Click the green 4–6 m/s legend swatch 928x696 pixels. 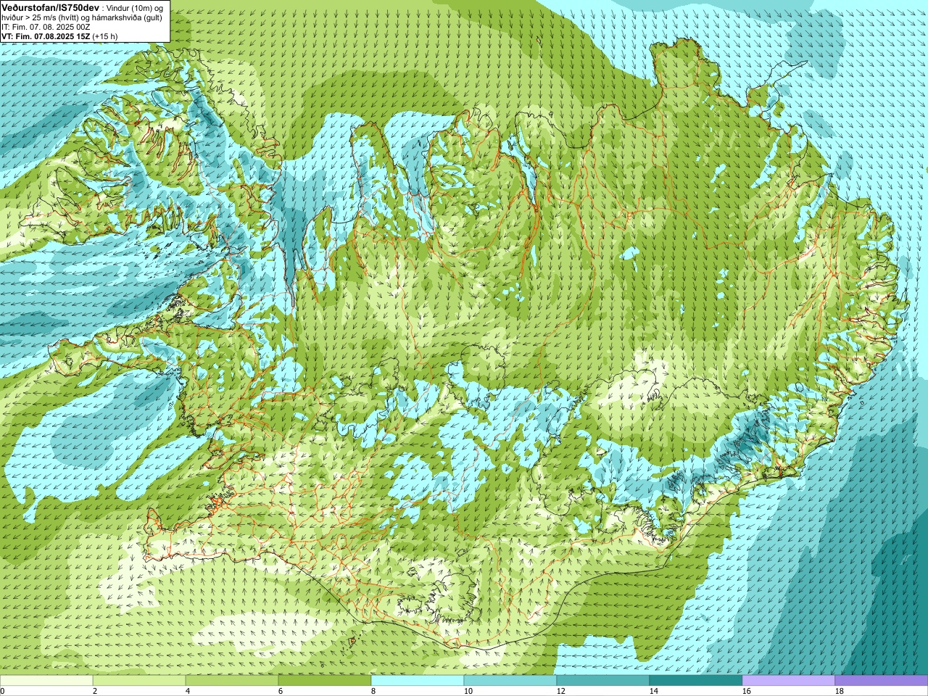[x=232, y=681]
